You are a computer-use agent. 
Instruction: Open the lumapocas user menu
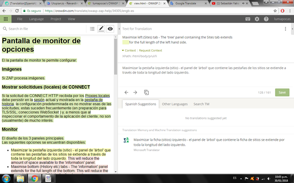(x=282, y=19)
